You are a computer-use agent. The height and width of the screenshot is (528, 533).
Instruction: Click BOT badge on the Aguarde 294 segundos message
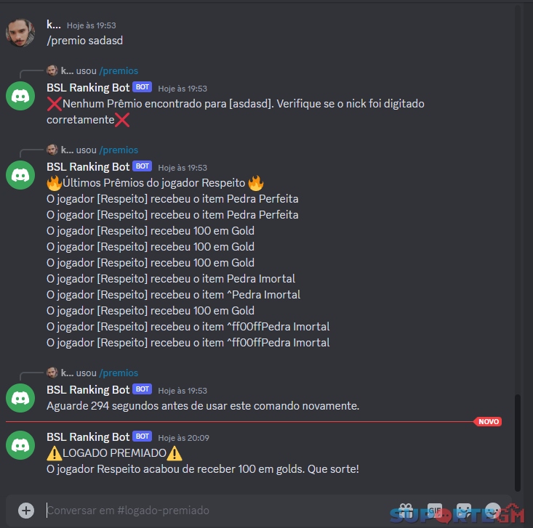point(142,389)
